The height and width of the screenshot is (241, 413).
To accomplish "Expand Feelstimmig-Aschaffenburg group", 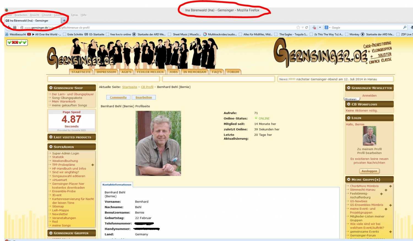I will tap(381, 194).
